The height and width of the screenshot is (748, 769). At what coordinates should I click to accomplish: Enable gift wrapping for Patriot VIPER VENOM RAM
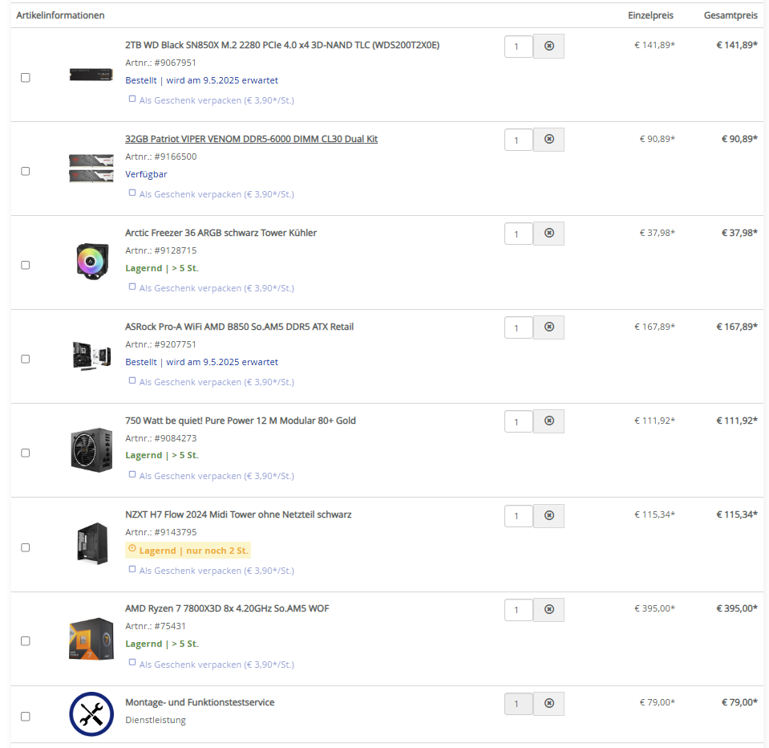click(132, 193)
